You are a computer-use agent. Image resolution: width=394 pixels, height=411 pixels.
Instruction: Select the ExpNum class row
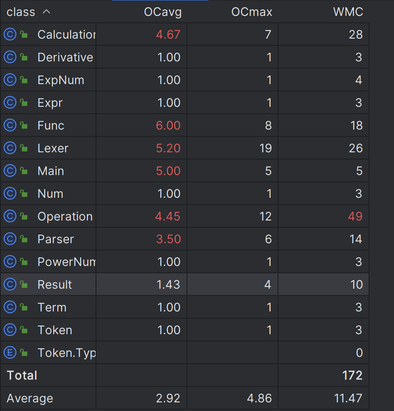pyautogui.click(x=185, y=80)
